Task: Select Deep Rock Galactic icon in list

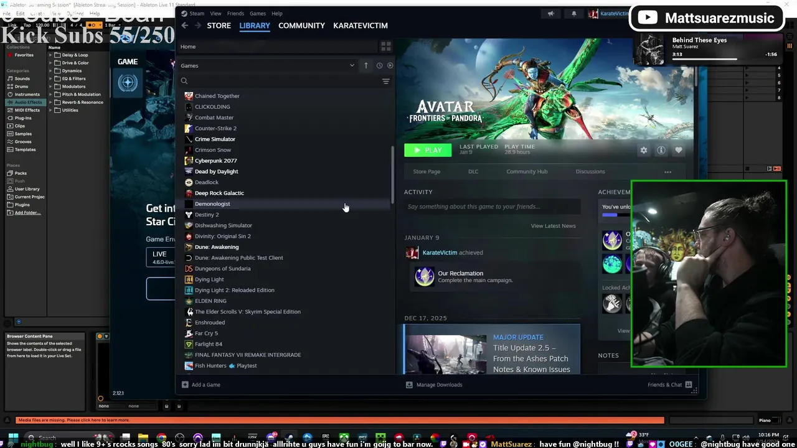Action: pos(189,193)
